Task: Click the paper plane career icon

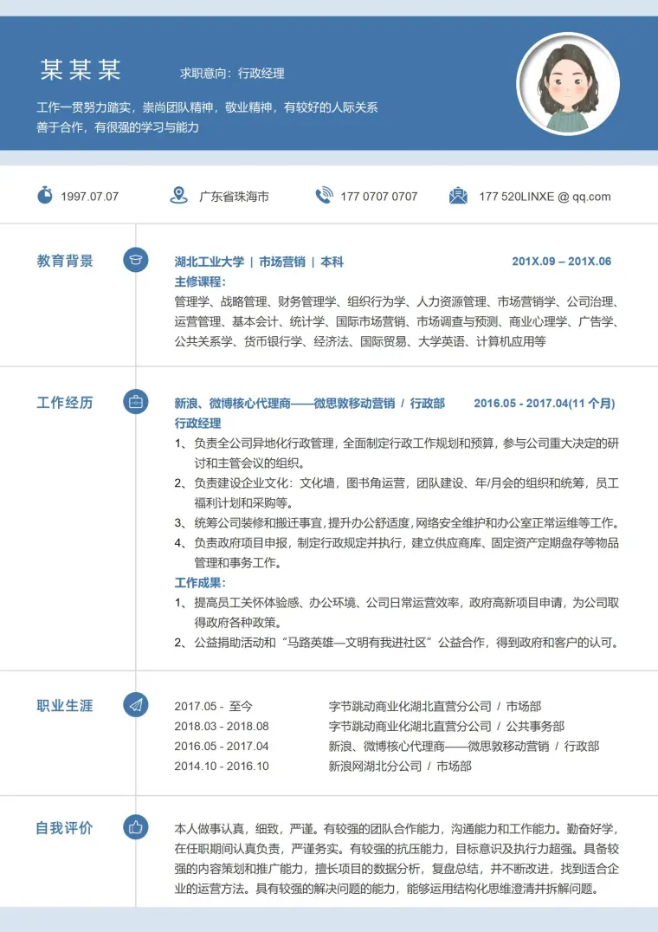Action: tap(135, 705)
